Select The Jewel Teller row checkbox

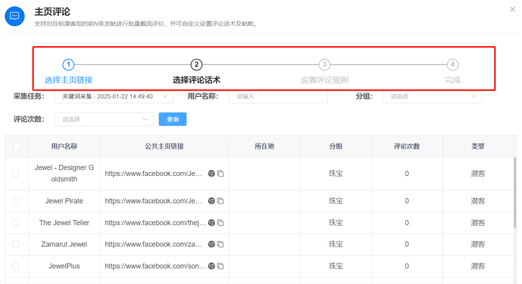(16, 222)
